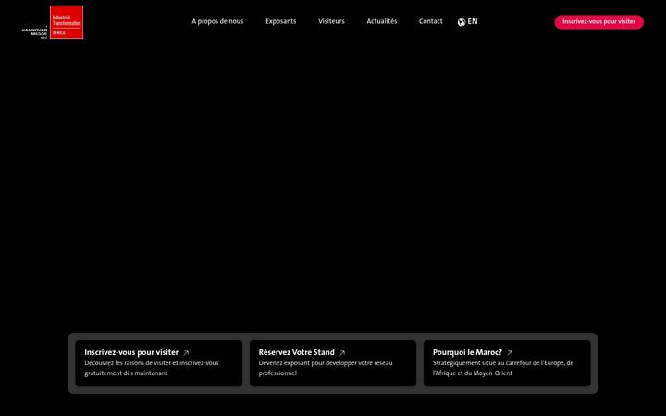Go to the Visiteurs menu item
The image size is (666, 416).
tap(331, 21)
